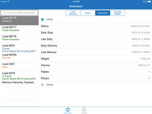This screenshot has width=152, height=114.
Task: Choose Load 69776 Tender Accepted
Action: pos(19,39)
